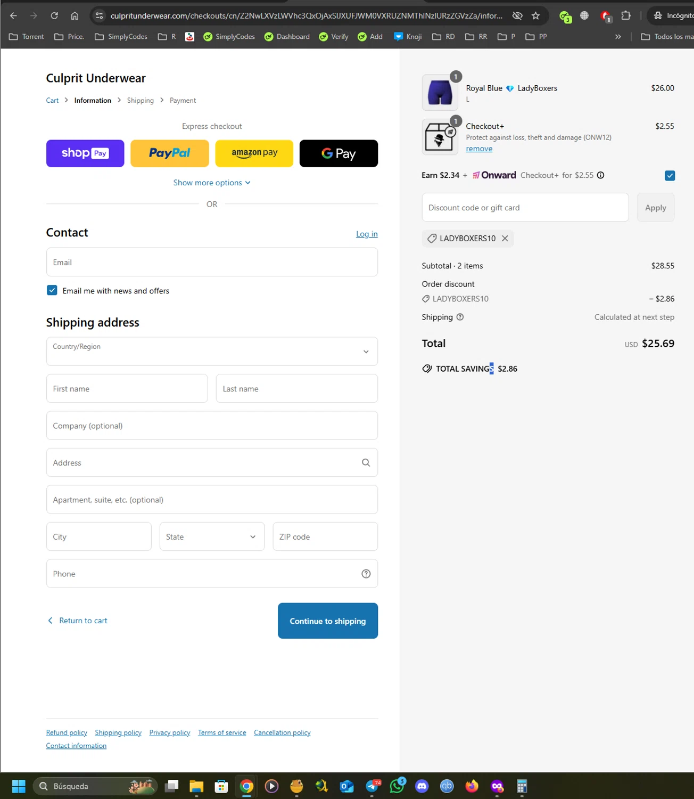
Task: Pay with the Shop Pay button
Action: [85, 153]
